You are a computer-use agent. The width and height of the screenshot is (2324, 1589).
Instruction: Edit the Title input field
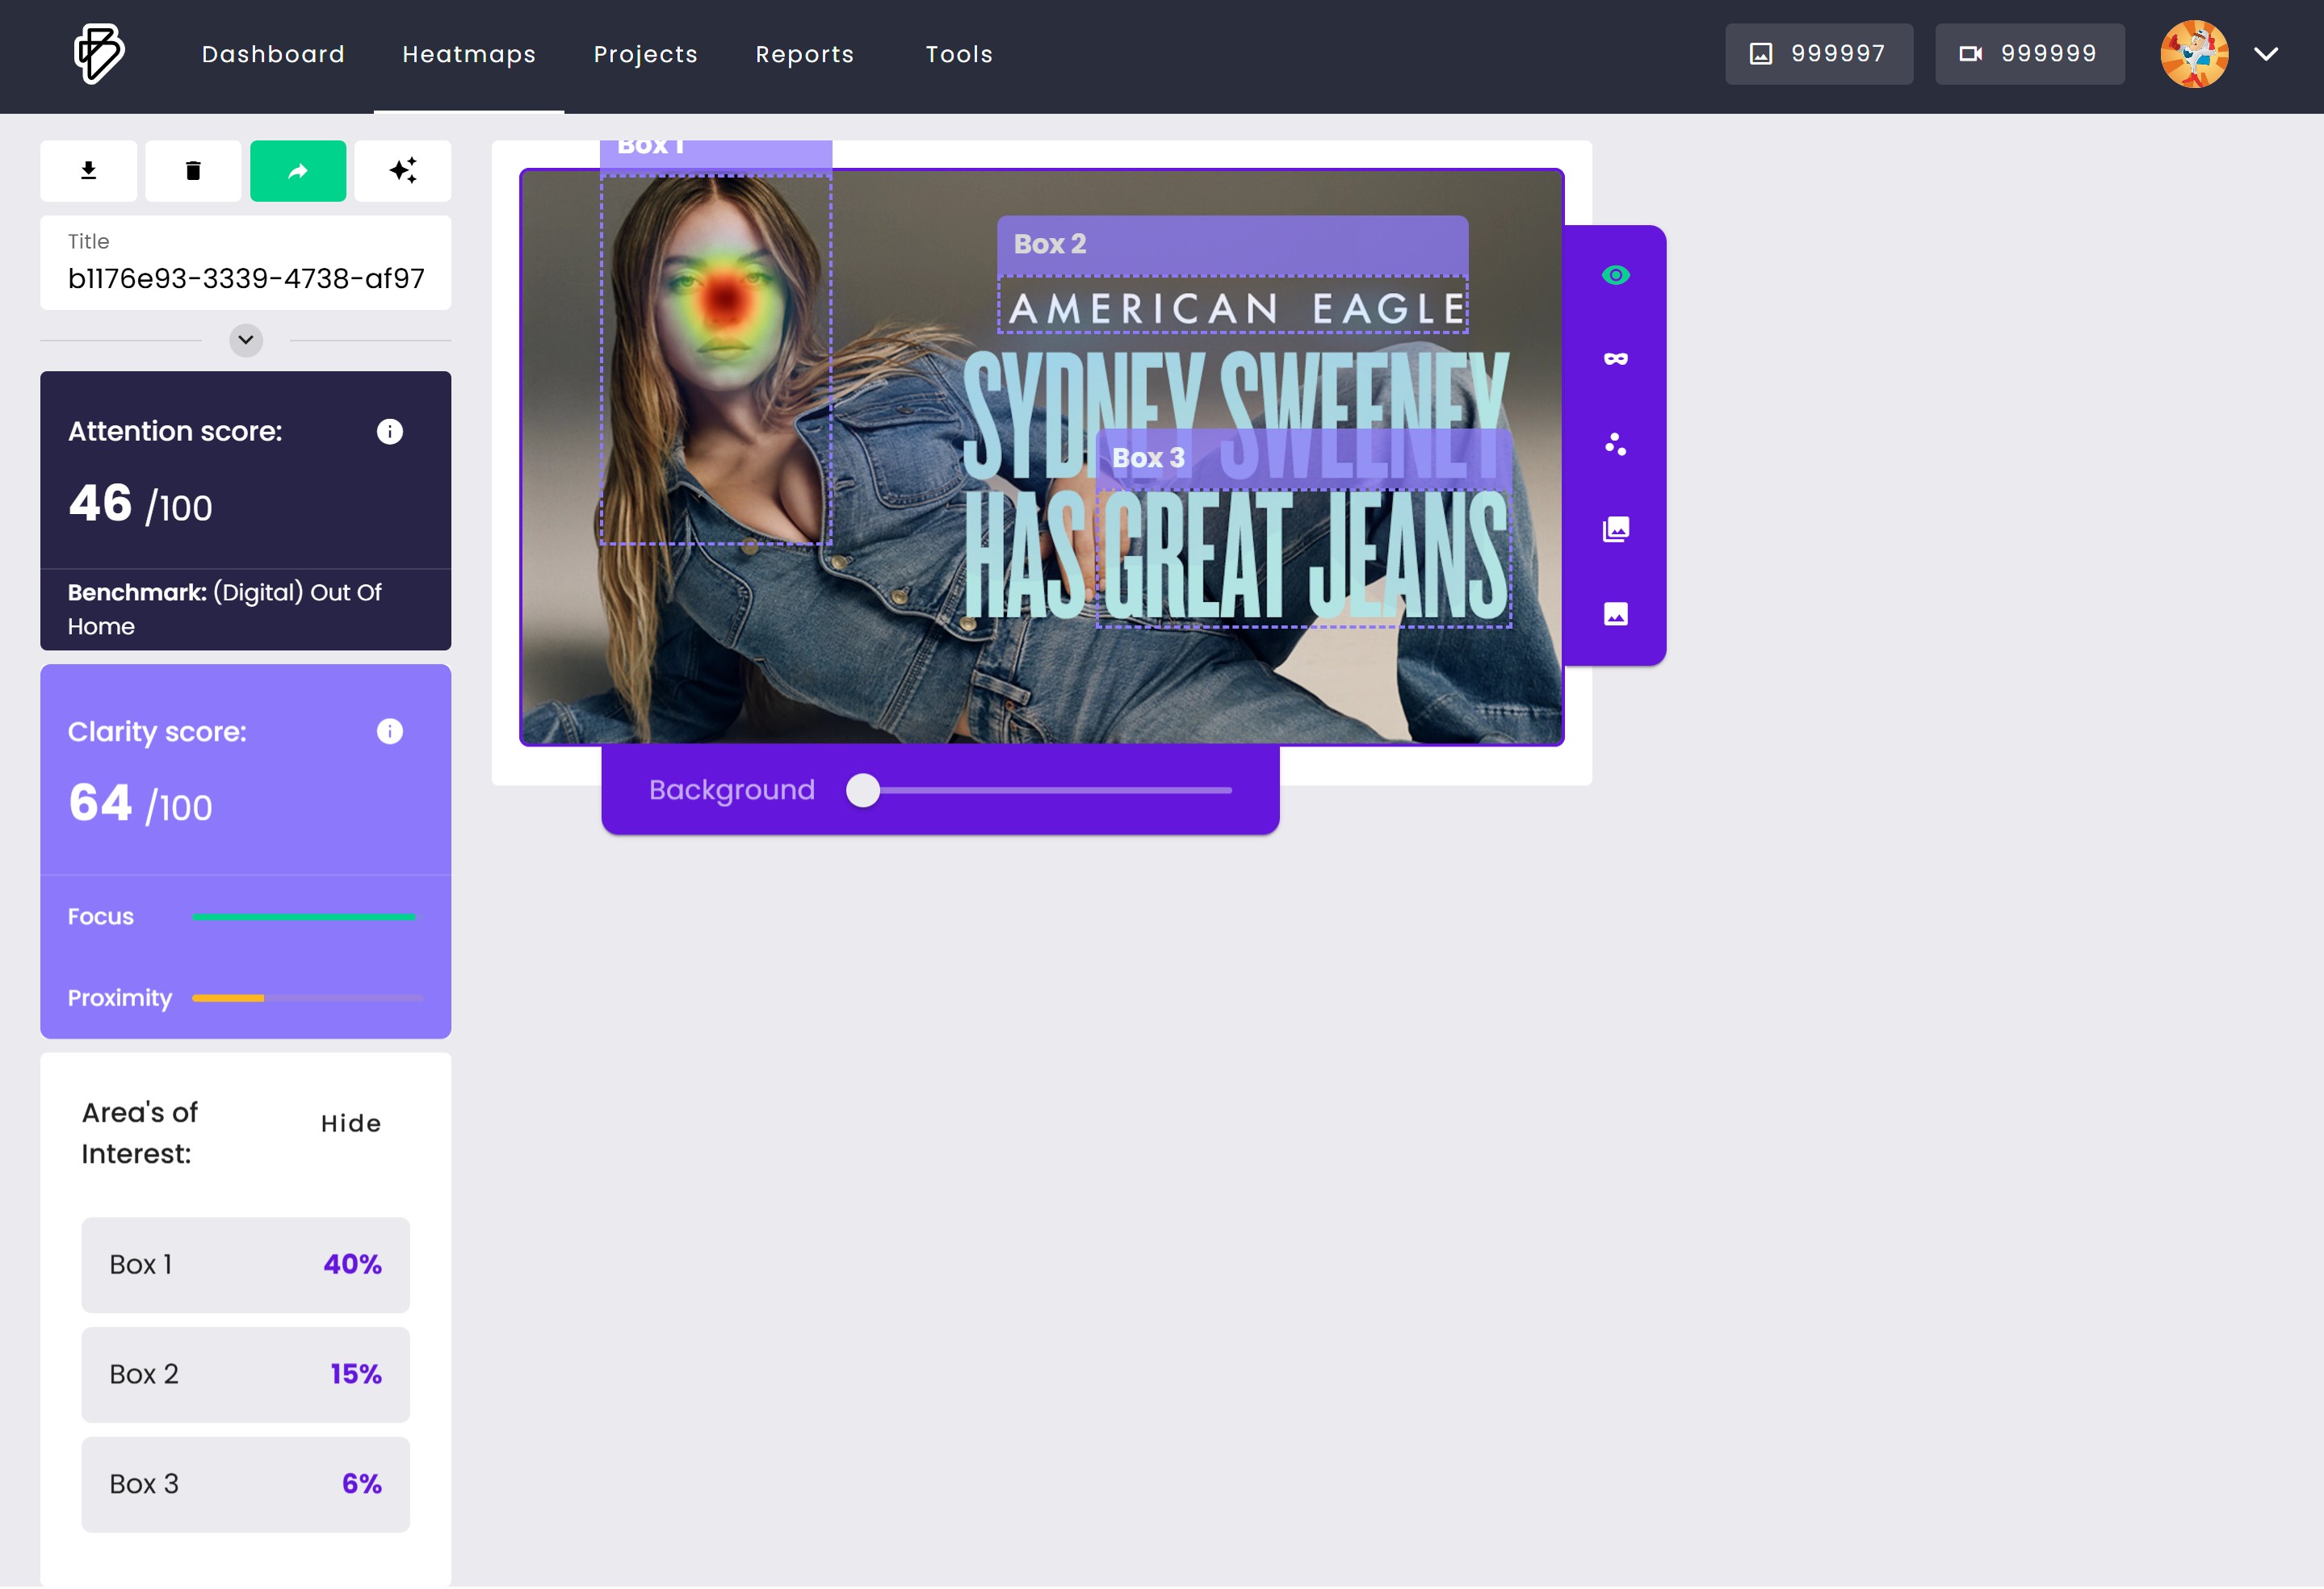pyautogui.click(x=245, y=263)
